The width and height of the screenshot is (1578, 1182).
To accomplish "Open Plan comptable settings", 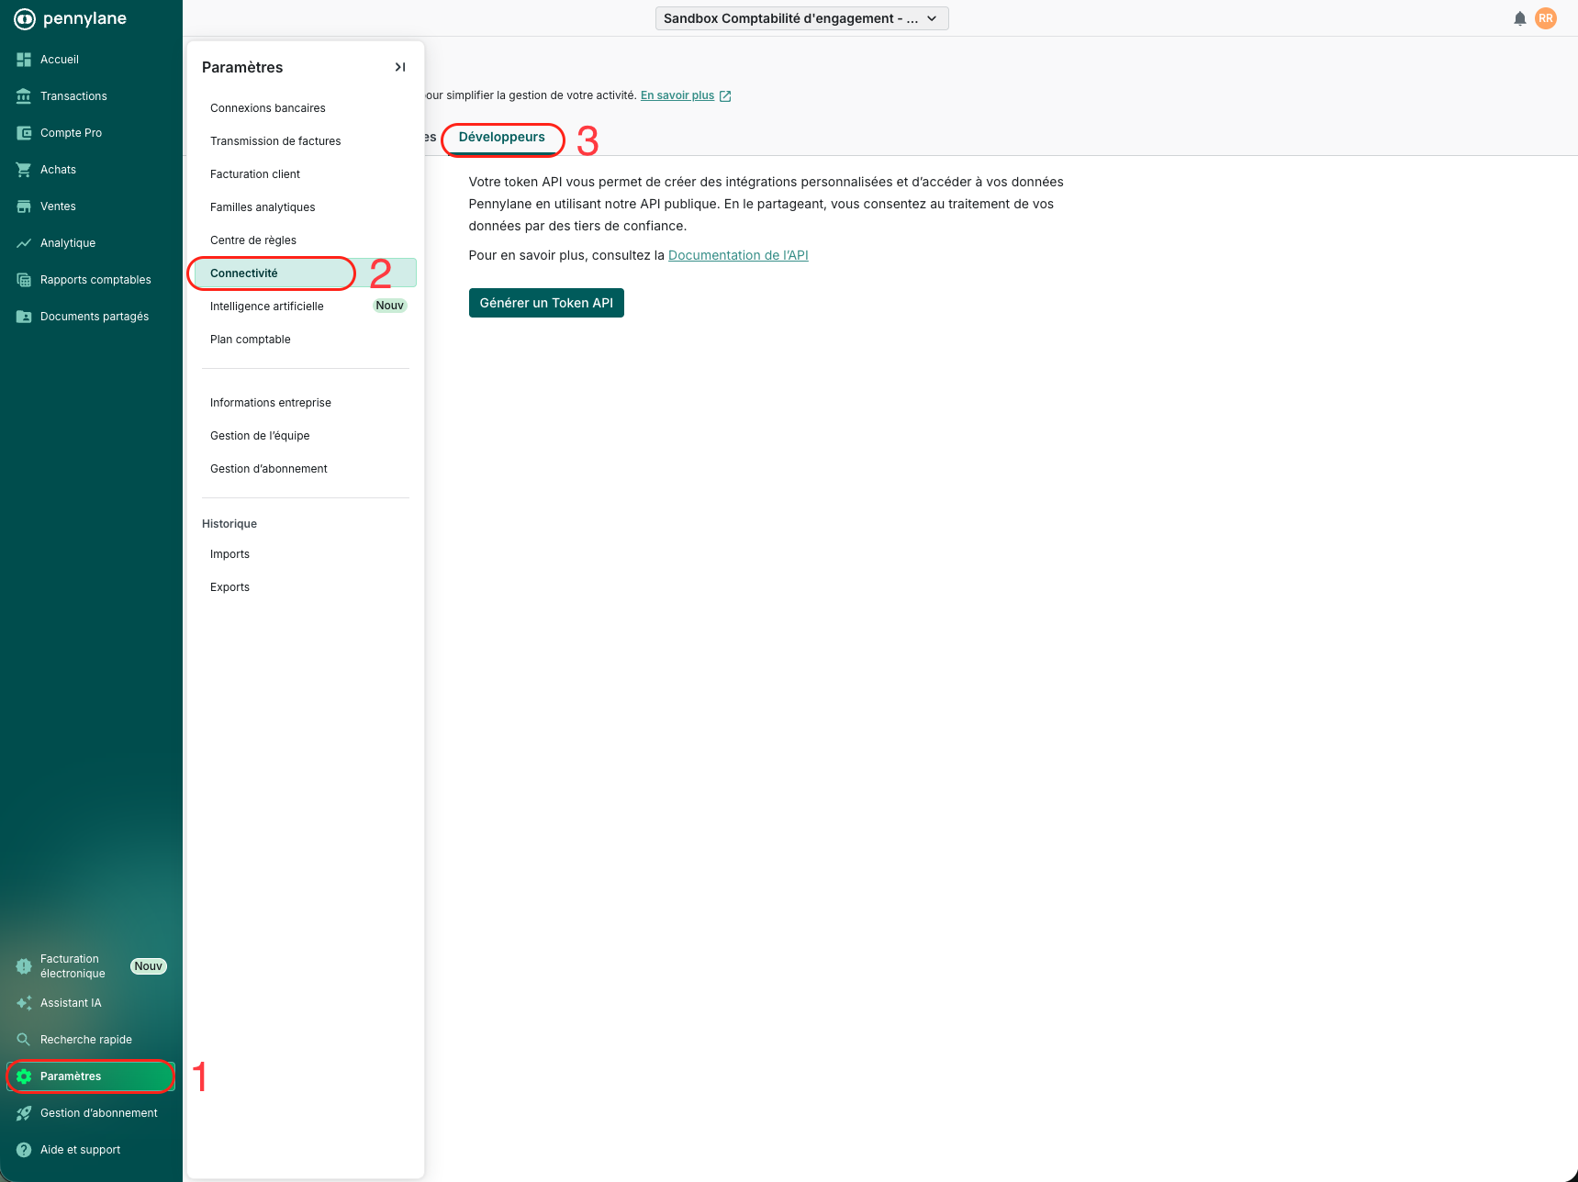I will [x=306, y=340].
